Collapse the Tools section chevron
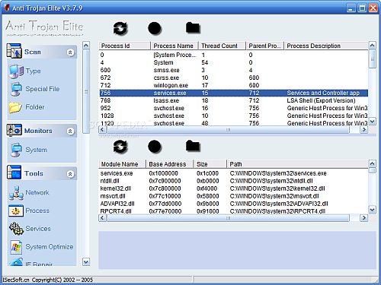The height and width of the screenshot is (285, 381). click(70, 174)
